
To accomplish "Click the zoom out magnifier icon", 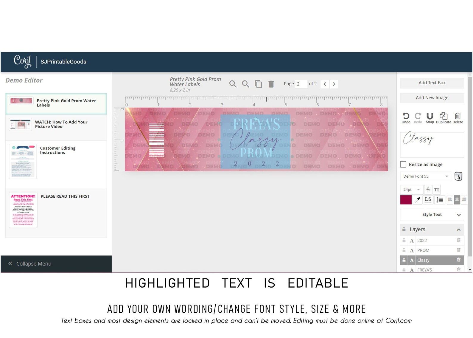I will pyautogui.click(x=245, y=84).
